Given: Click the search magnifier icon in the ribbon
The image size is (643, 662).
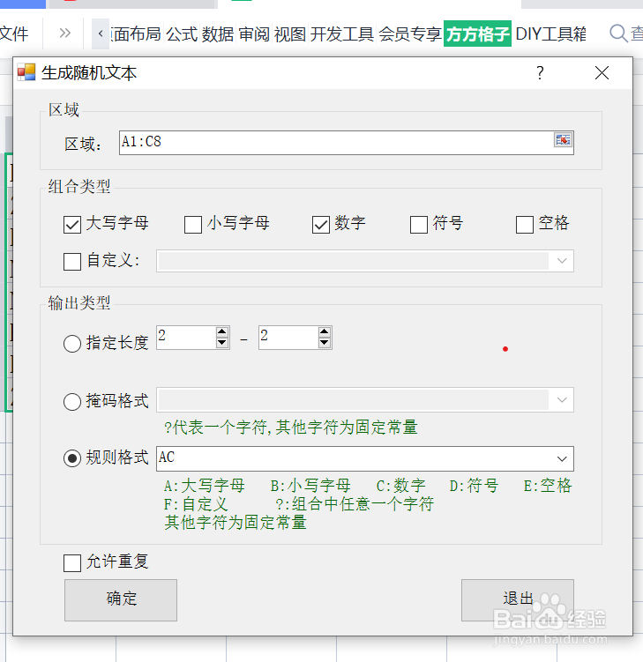Looking at the screenshot, I should (x=618, y=33).
